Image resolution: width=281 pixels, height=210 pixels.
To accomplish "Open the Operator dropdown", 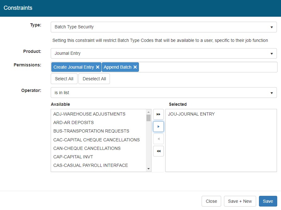I will (x=163, y=93).
